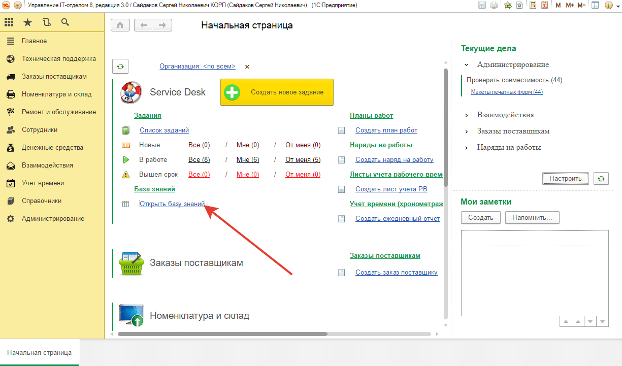
Task: Click the Home page button
Action: (120, 25)
